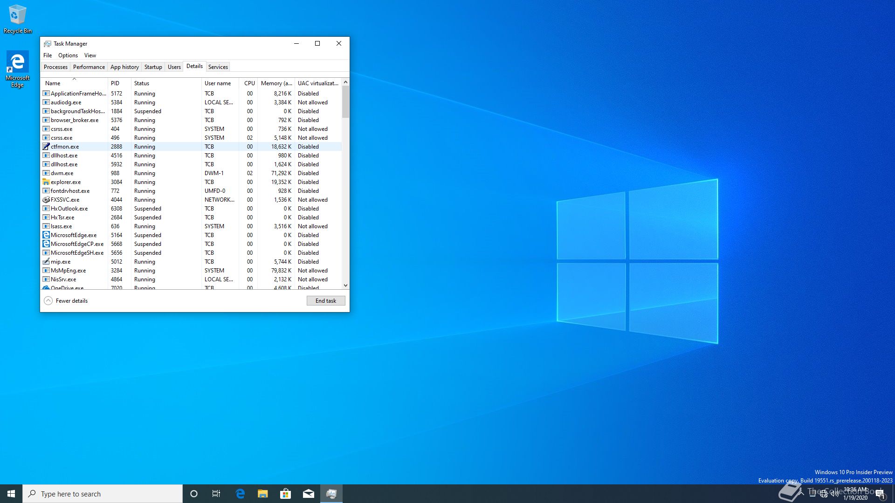Switch to the Services tab
895x503 pixels.
pyautogui.click(x=218, y=67)
